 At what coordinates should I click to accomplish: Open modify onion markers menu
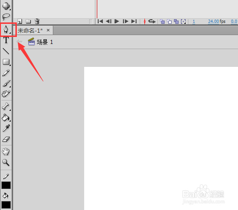183,22
